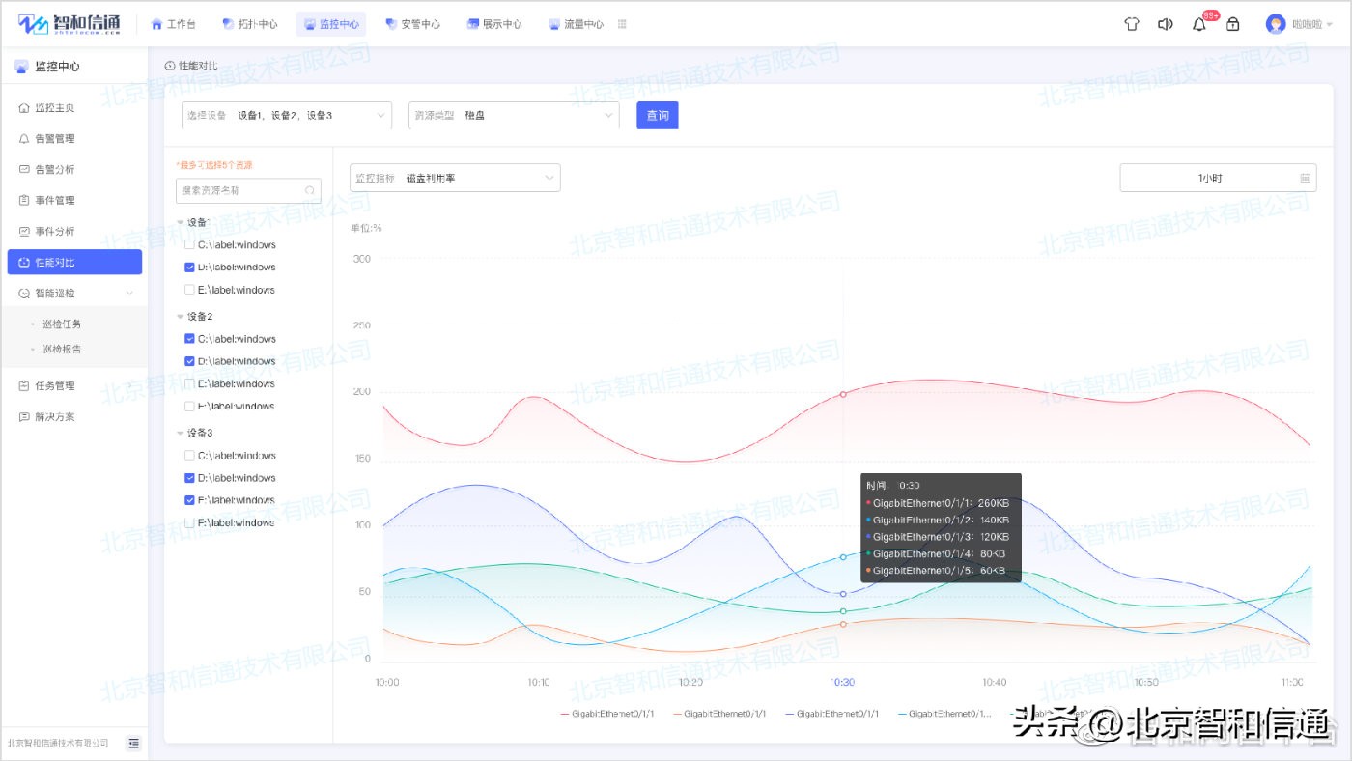Click the announcement speaker icon in top bar
The height and width of the screenshot is (761, 1352).
coord(1165,24)
